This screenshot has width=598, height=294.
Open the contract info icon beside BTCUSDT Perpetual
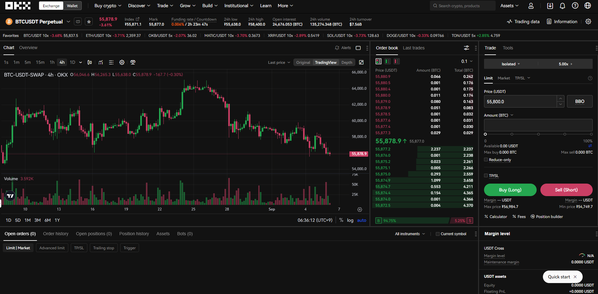78,22
